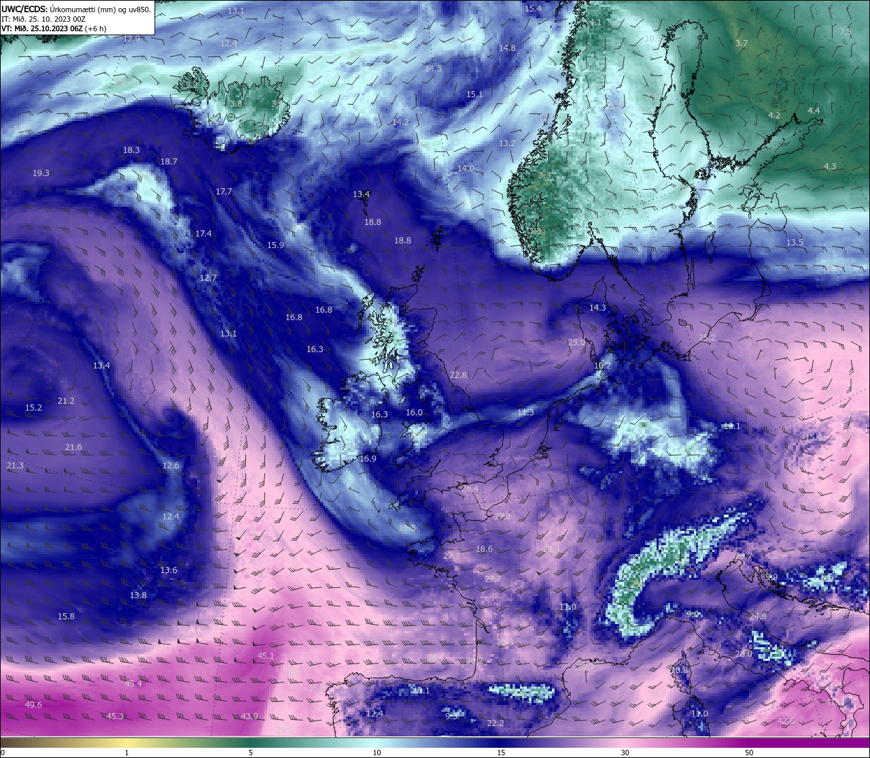Click the map value 12.9
This screenshot has width=870, height=758.
pyautogui.click(x=131, y=39)
